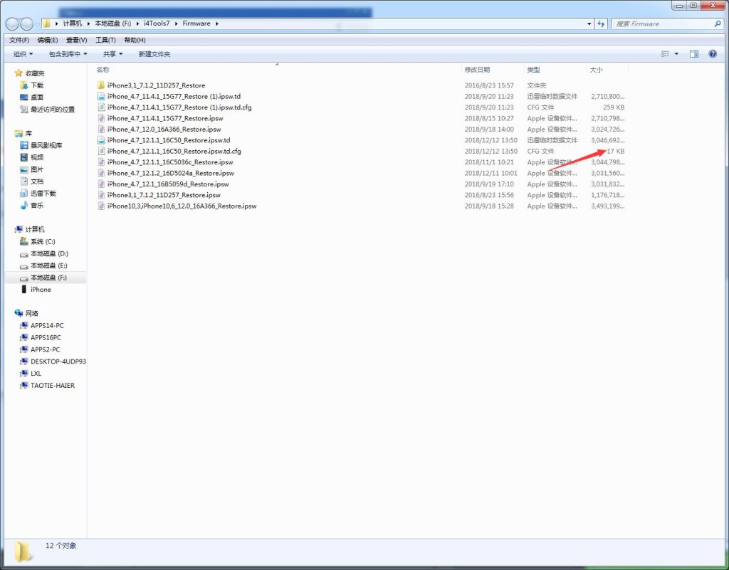Open the 工具(T) menu
729x570 pixels.
point(105,40)
